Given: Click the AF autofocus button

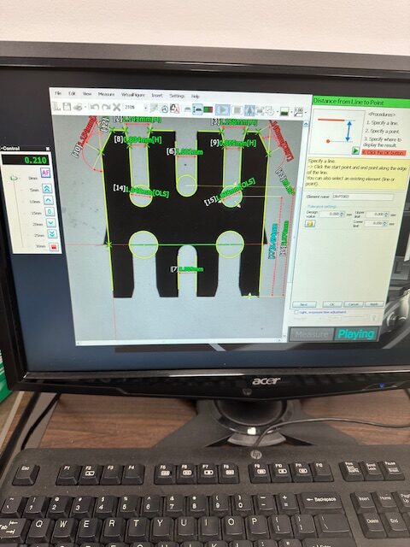Looking at the screenshot, I should (x=45, y=173).
